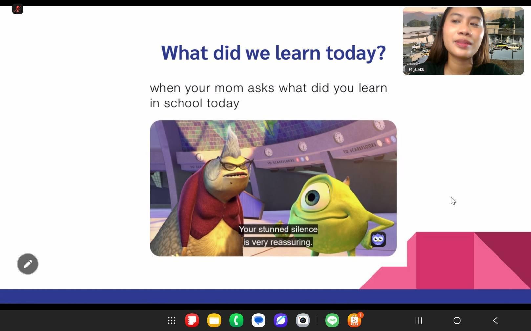531x331 pixels.
Task: Open the app drawer grid
Action: click(172, 321)
